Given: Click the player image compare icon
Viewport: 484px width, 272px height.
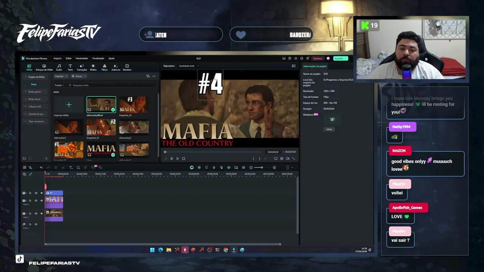Looking at the screenshot, I should tap(293, 66).
